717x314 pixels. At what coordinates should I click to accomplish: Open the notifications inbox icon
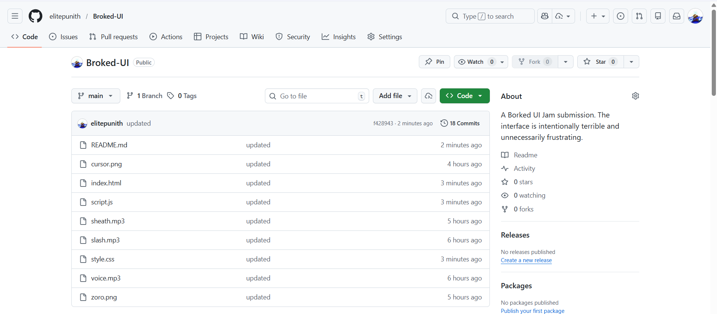click(x=676, y=16)
